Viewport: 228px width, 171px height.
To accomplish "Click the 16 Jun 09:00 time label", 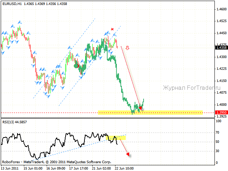I will pos(56,169).
